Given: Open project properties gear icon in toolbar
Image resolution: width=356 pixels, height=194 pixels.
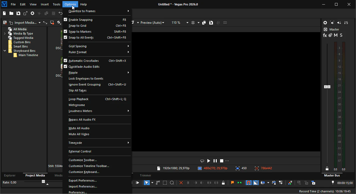Looking at the screenshot, I should [x=32, y=13].
